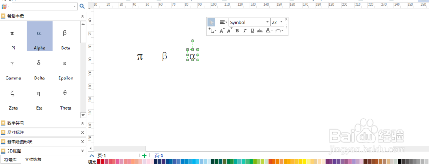The height and width of the screenshot is (164, 429).
Task: Toggle bold formatting
Action: [237, 30]
